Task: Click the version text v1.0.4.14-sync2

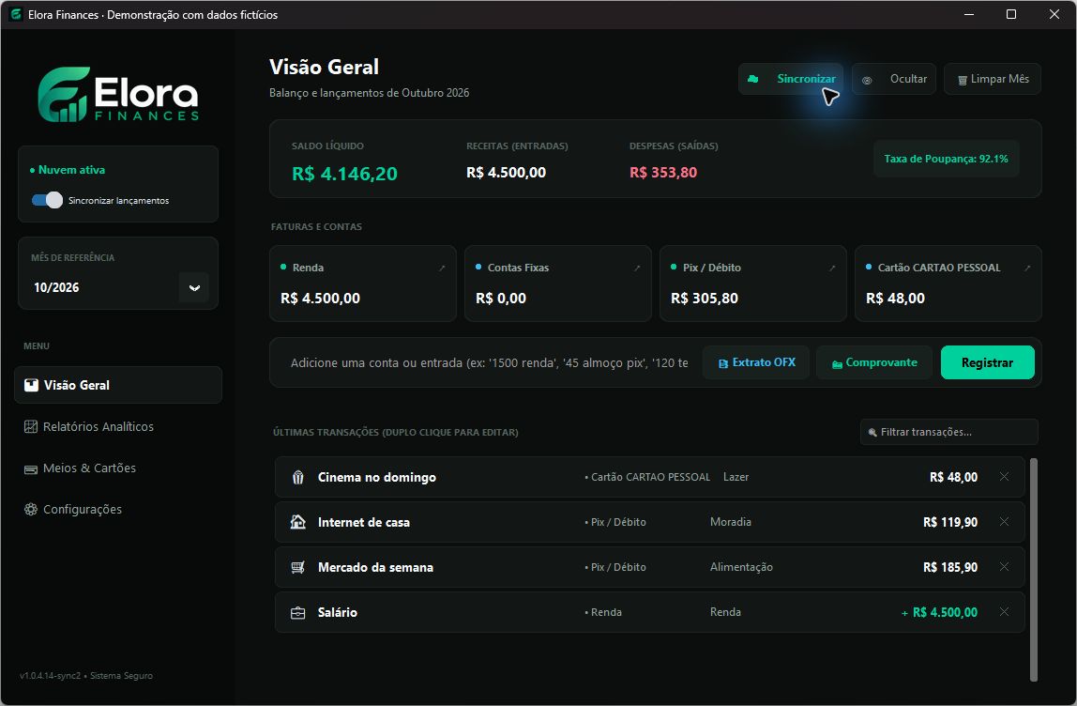Action: point(50,676)
